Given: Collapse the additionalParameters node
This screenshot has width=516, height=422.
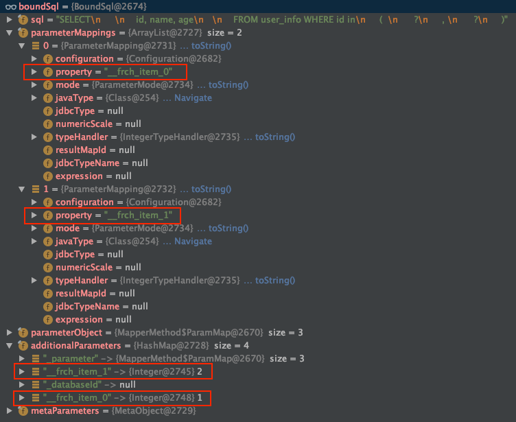Looking at the screenshot, I should (9, 346).
